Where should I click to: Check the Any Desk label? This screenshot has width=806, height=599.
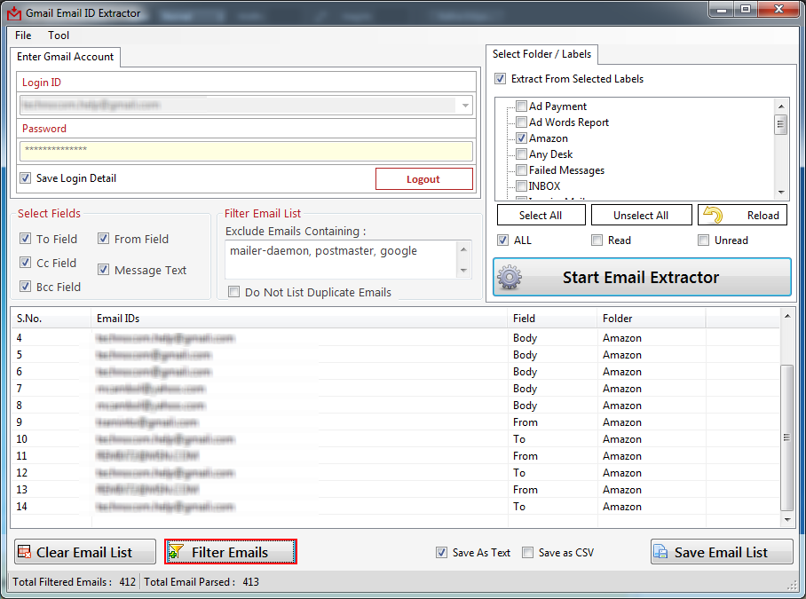click(x=521, y=154)
